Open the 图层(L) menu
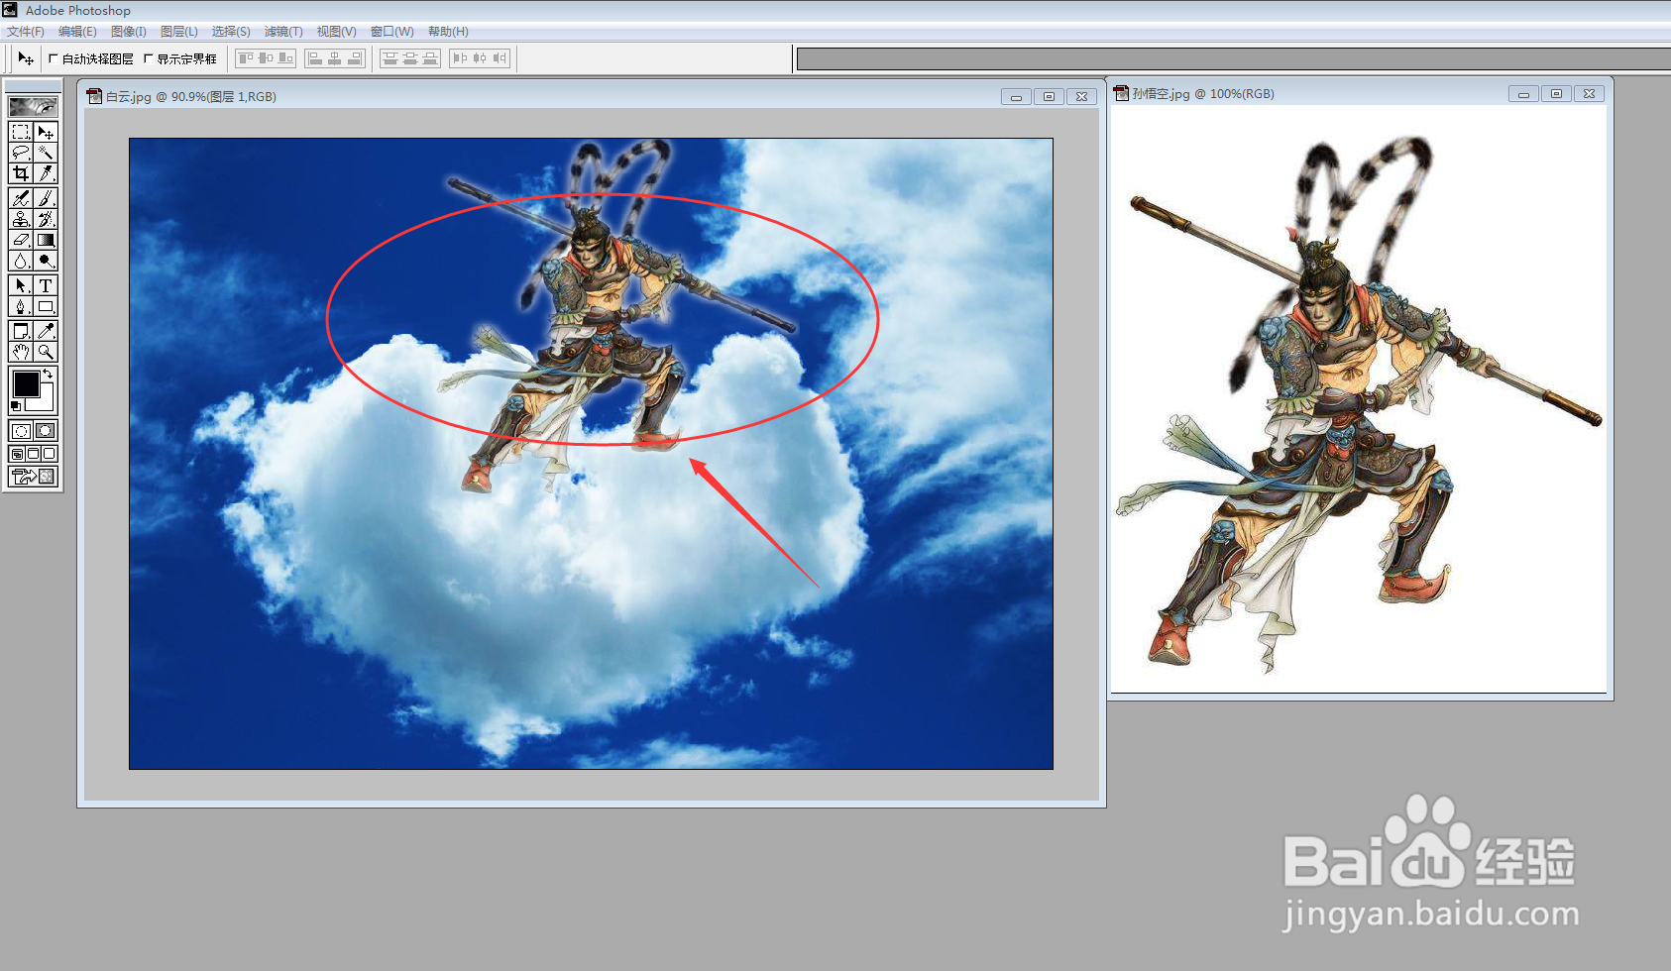Screen dimensions: 1671x971 click(179, 32)
